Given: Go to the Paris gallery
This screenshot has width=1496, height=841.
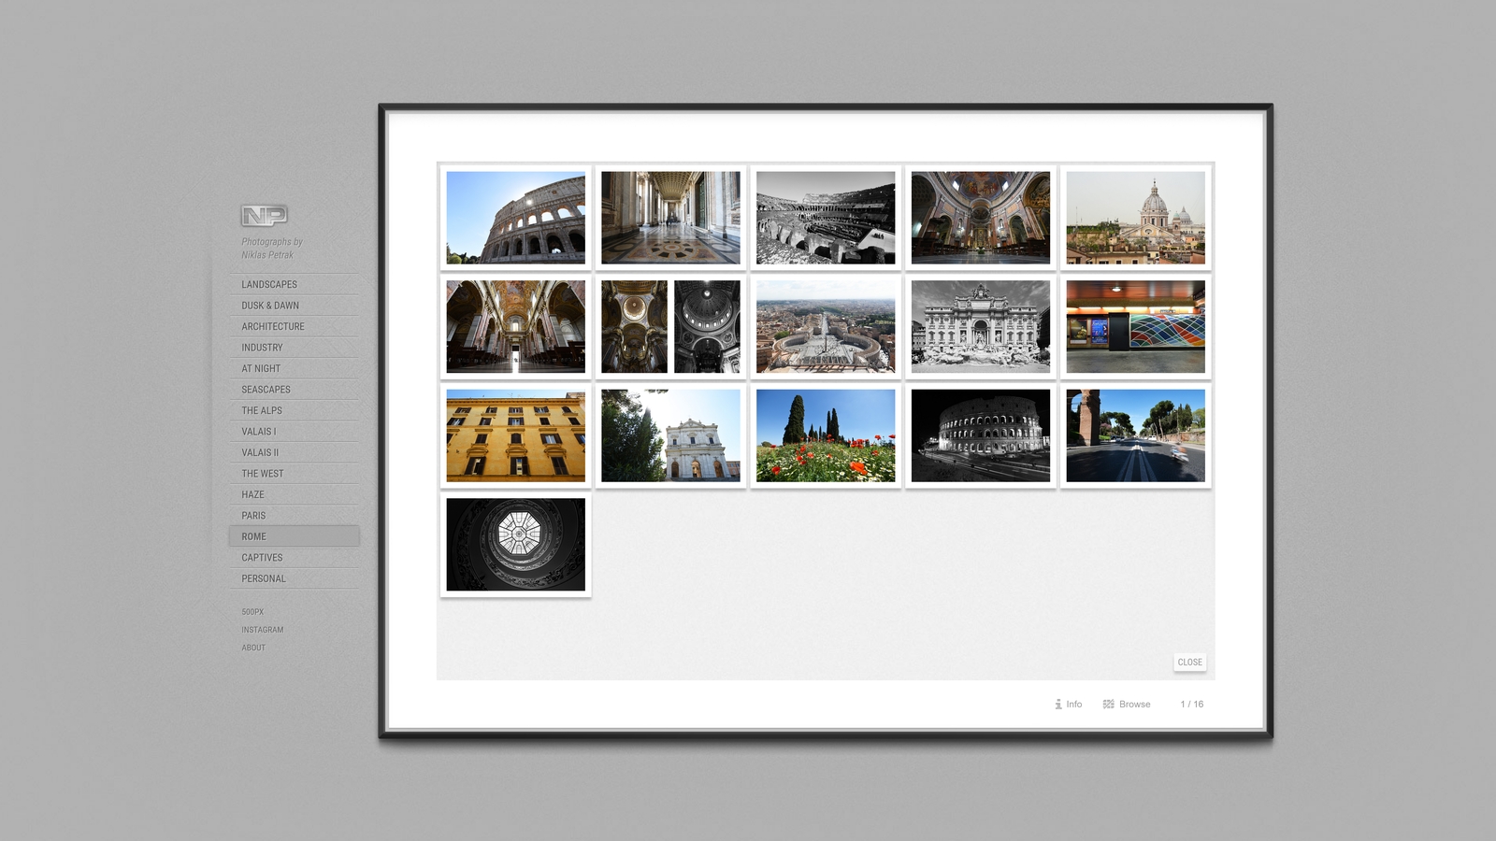Looking at the screenshot, I should (253, 516).
